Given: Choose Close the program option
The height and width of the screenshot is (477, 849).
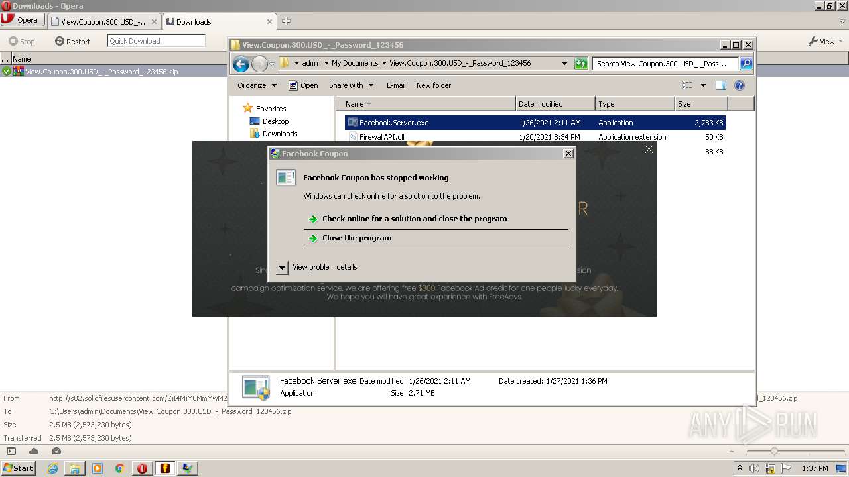Looking at the screenshot, I should [436, 238].
